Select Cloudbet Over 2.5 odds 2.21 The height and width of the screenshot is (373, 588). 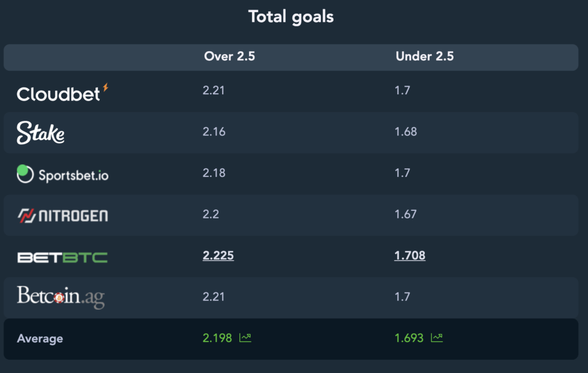click(x=214, y=90)
